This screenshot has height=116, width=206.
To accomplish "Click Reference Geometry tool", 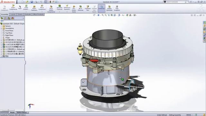I will (x=67, y=7).
